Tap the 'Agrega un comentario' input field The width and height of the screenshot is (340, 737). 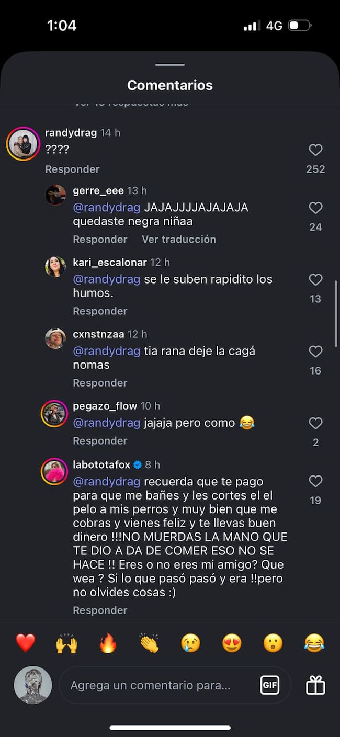point(157,685)
